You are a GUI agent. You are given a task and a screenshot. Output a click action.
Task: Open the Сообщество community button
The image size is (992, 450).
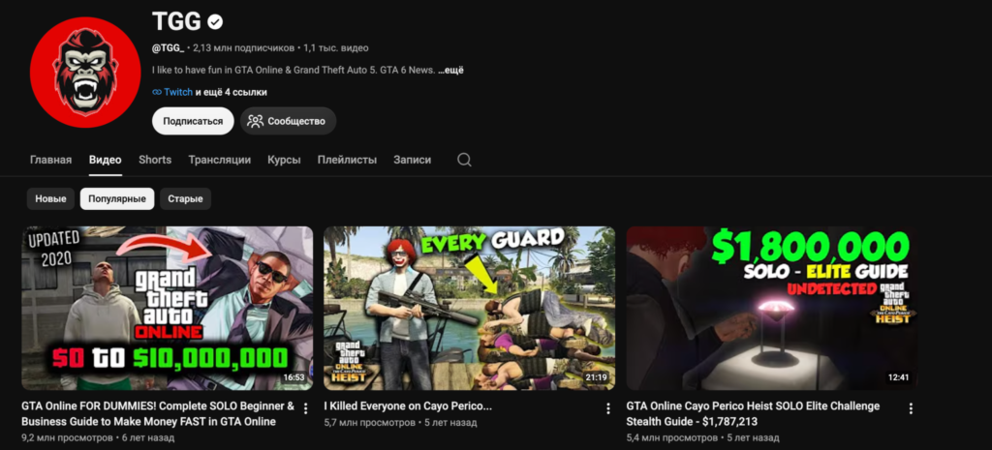[288, 121]
